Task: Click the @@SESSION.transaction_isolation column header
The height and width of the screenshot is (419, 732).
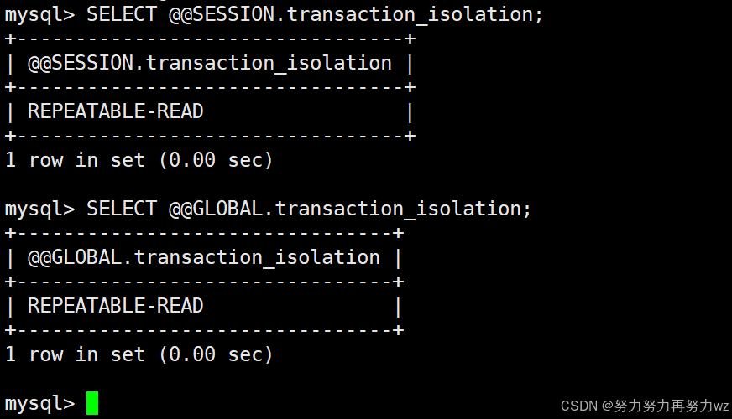Action: (x=210, y=63)
